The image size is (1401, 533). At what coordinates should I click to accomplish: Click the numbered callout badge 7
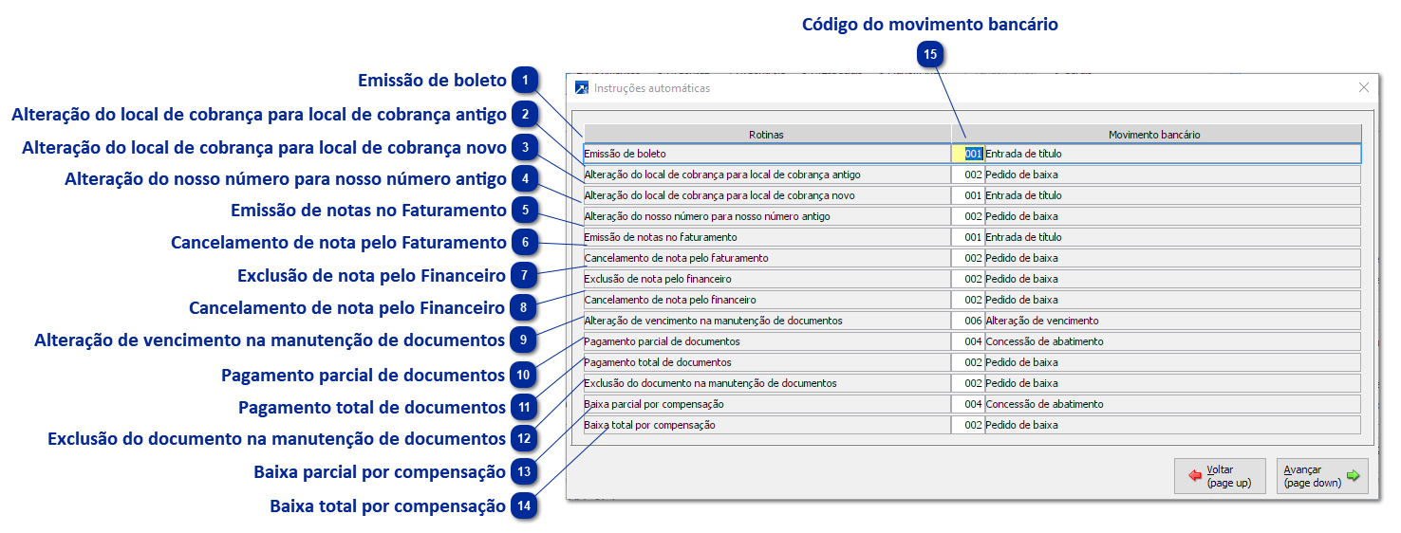click(x=525, y=276)
